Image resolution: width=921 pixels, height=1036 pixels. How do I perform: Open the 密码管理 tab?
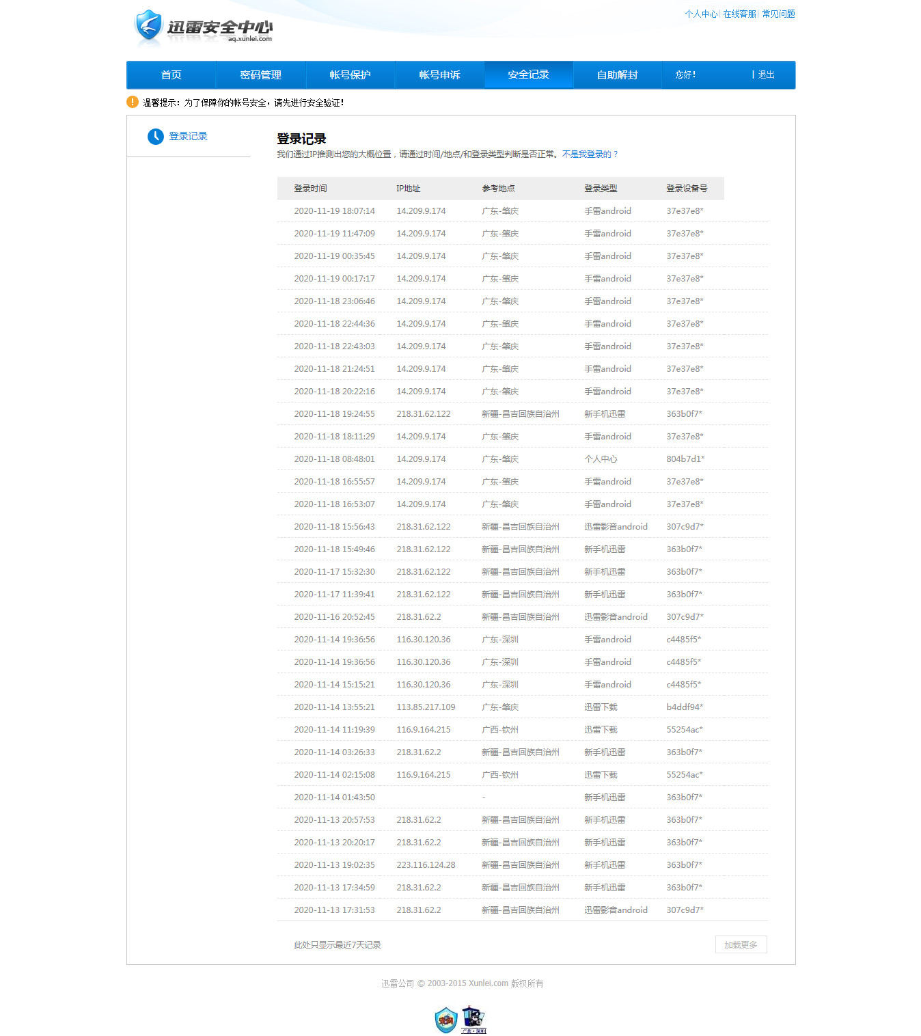[261, 75]
